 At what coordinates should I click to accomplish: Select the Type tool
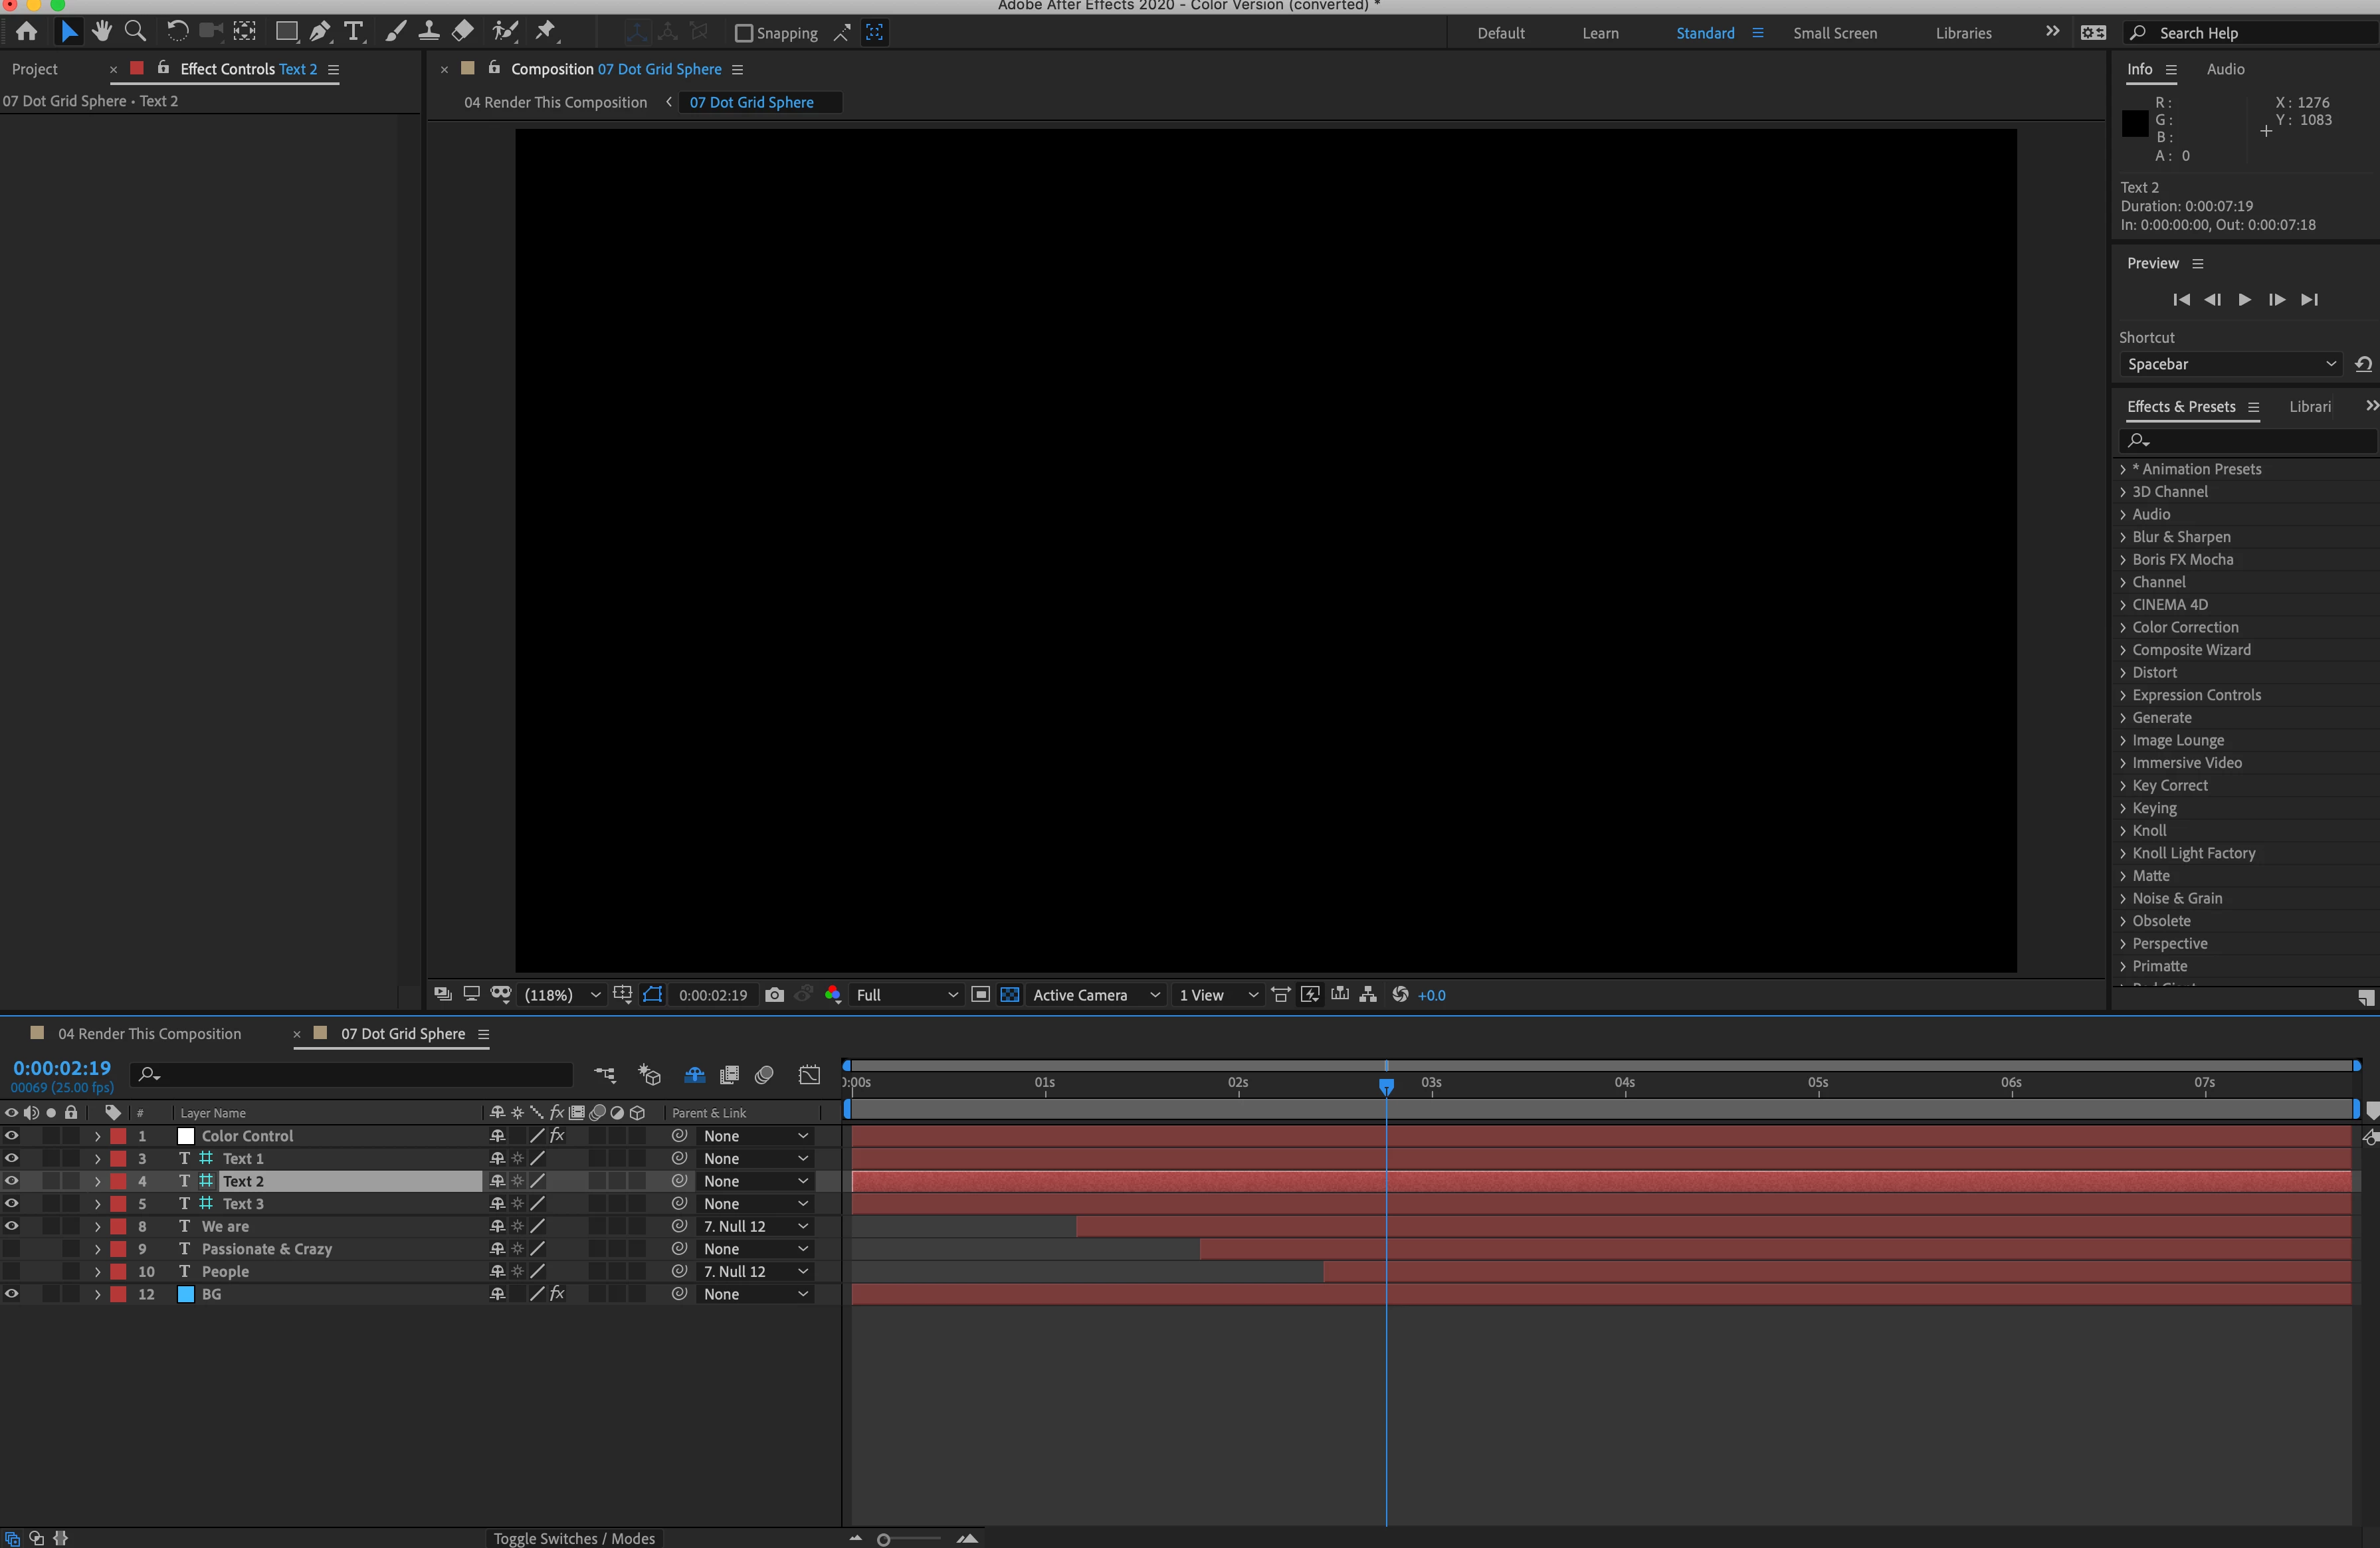pos(354,32)
